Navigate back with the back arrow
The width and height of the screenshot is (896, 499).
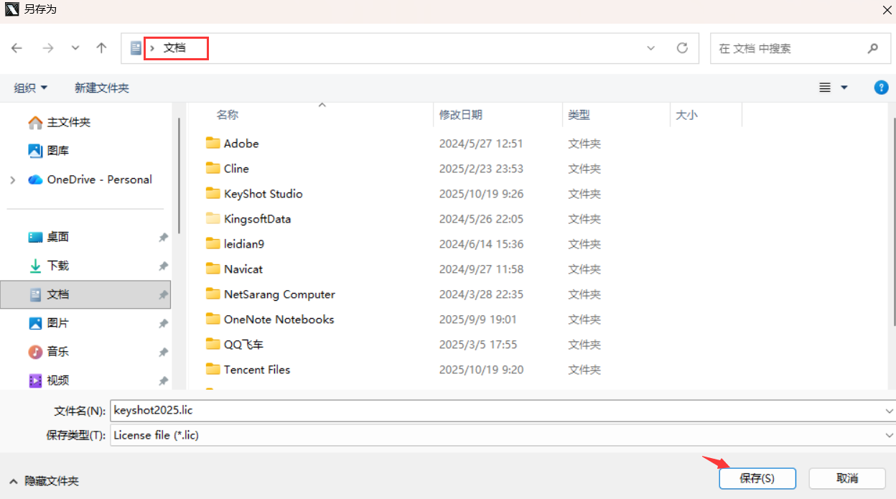[17, 48]
